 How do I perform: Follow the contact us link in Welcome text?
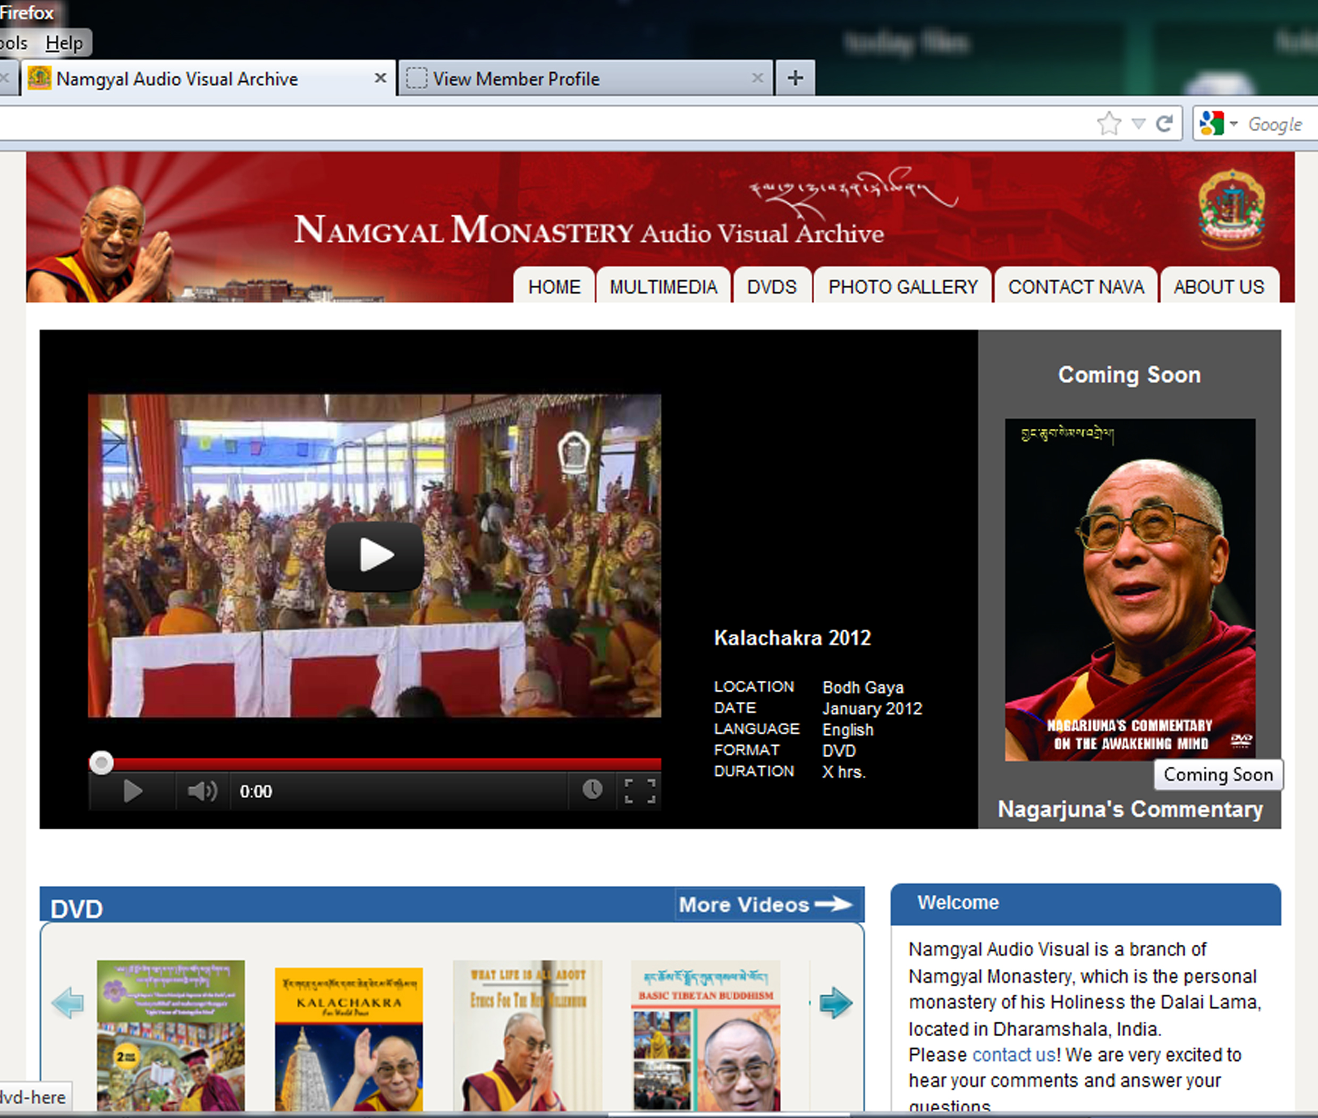pyautogui.click(x=1013, y=1055)
